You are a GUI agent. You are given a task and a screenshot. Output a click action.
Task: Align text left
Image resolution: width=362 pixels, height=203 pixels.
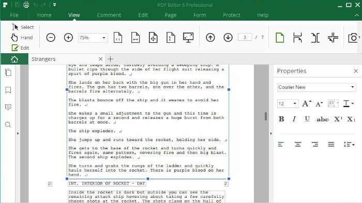pyautogui.click(x=281, y=145)
